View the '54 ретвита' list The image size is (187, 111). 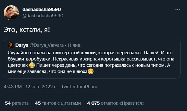click(x=17, y=103)
